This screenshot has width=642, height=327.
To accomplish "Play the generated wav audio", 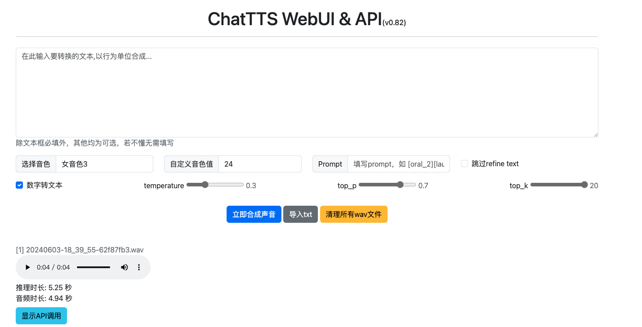I will point(27,267).
